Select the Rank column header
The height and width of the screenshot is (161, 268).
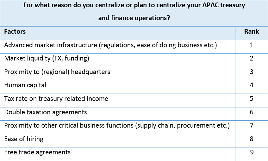(x=252, y=32)
